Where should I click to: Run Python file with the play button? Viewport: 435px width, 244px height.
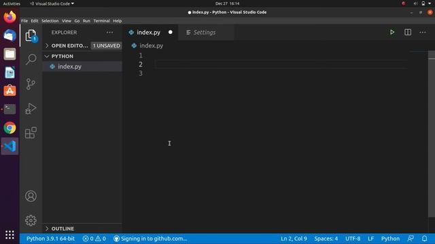pos(392,33)
